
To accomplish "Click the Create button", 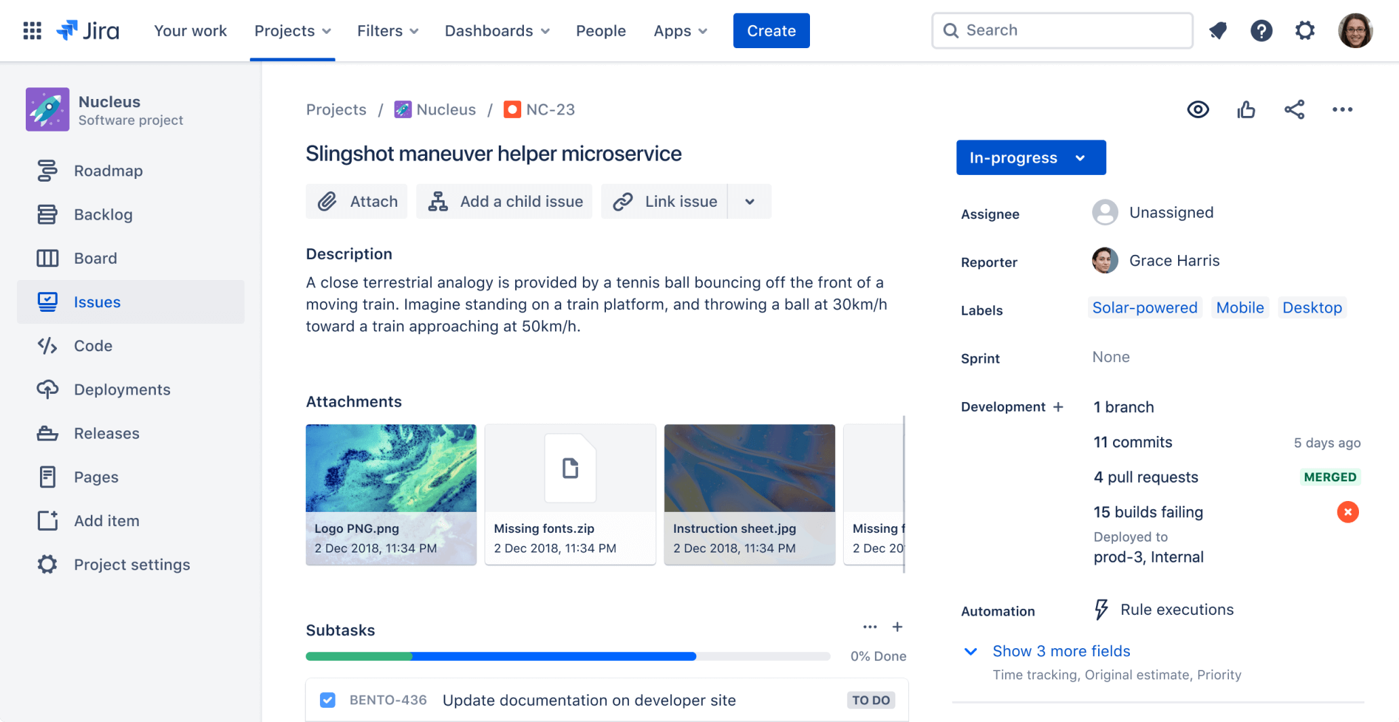I will [x=771, y=31].
